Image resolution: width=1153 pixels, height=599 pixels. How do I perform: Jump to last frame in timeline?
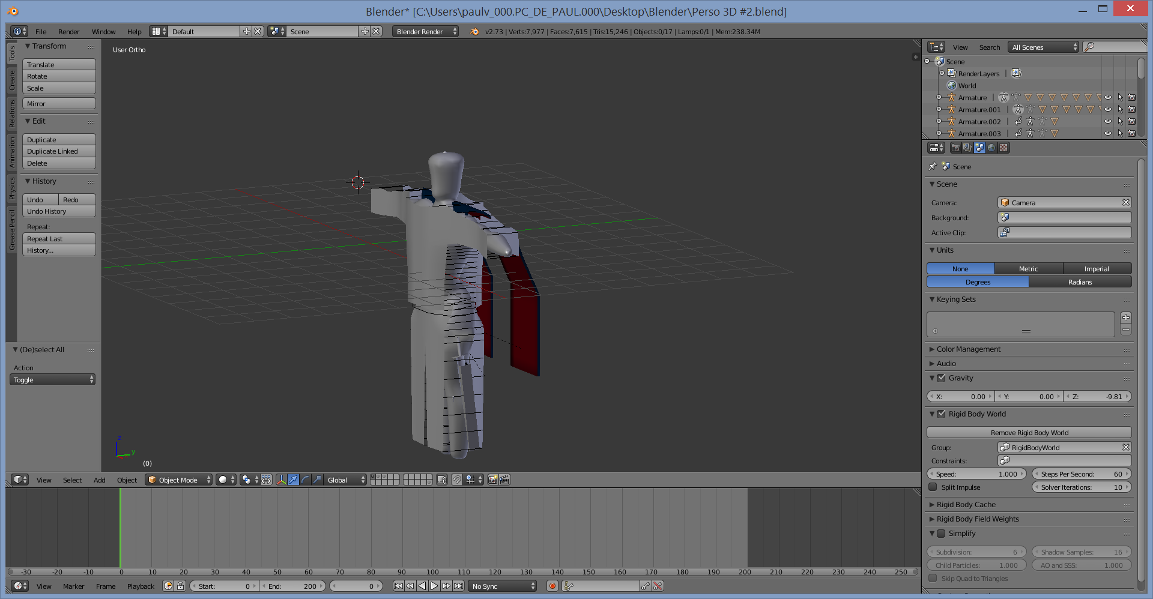click(458, 586)
